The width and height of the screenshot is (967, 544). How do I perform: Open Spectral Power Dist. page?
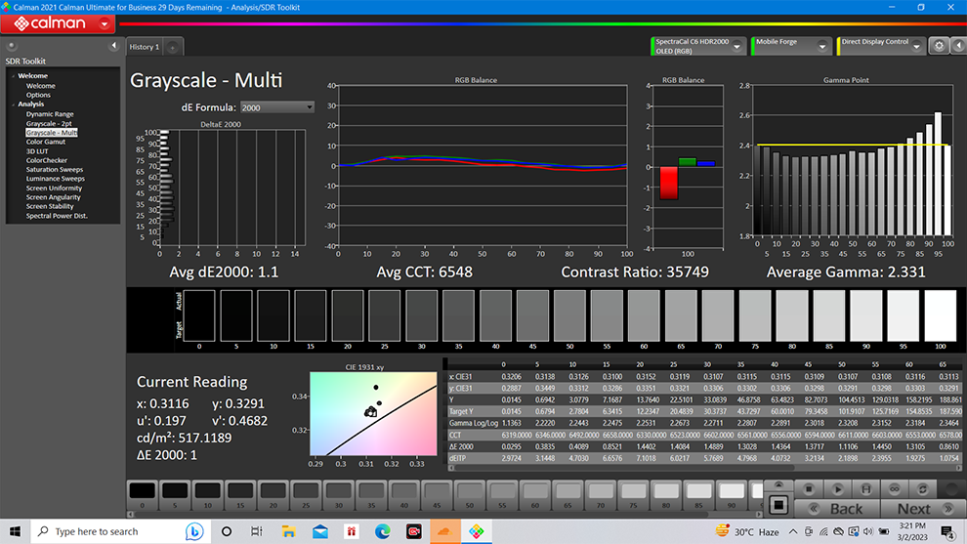[x=57, y=216]
